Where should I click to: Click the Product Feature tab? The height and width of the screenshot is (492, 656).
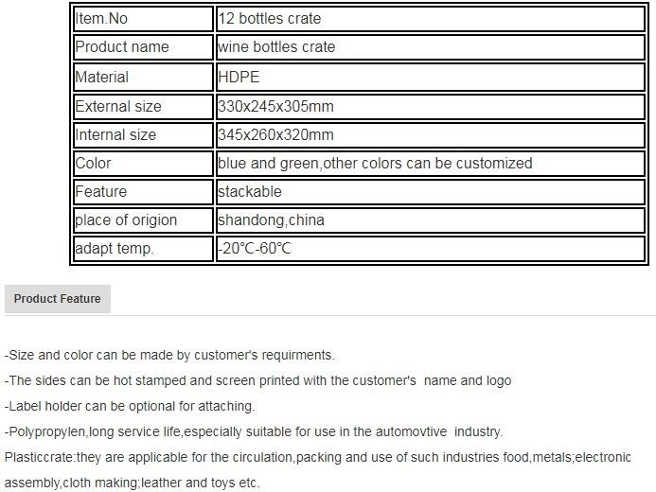[58, 299]
